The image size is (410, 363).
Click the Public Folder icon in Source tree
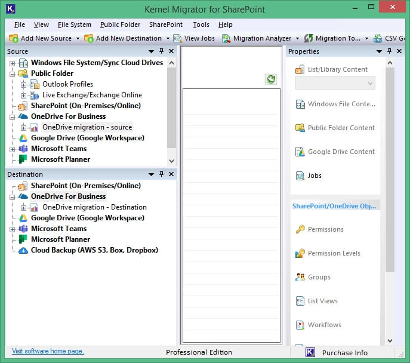coord(23,73)
